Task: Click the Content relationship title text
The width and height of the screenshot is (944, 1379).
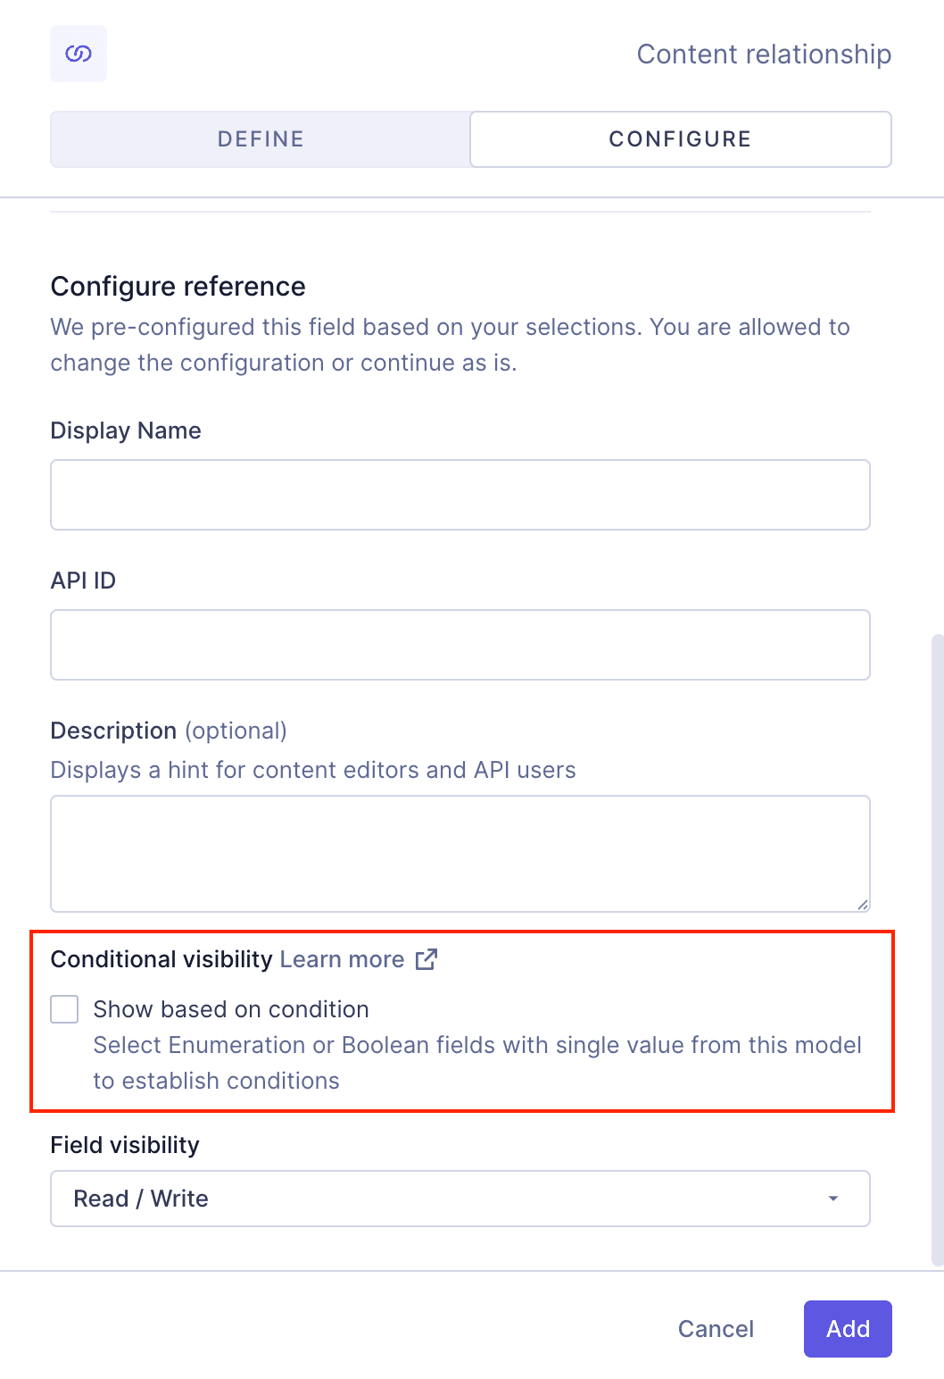Action: tap(763, 54)
